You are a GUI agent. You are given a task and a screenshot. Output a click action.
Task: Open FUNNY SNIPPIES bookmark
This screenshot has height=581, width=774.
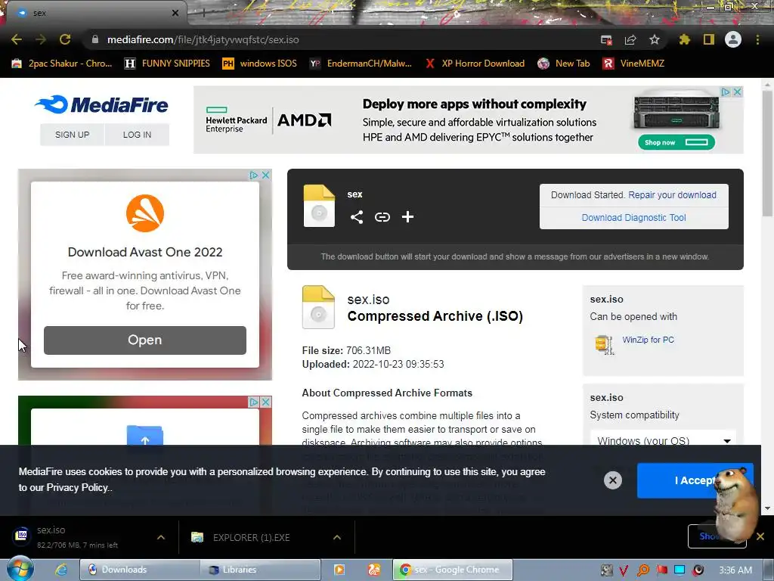(x=167, y=64)
